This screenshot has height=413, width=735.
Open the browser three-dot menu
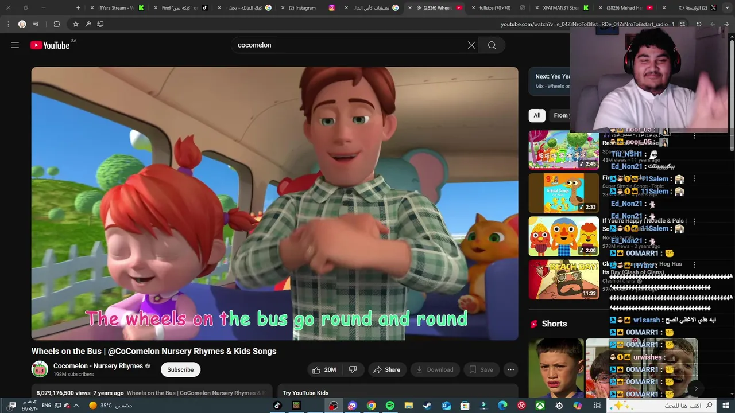tap(8, 24)
